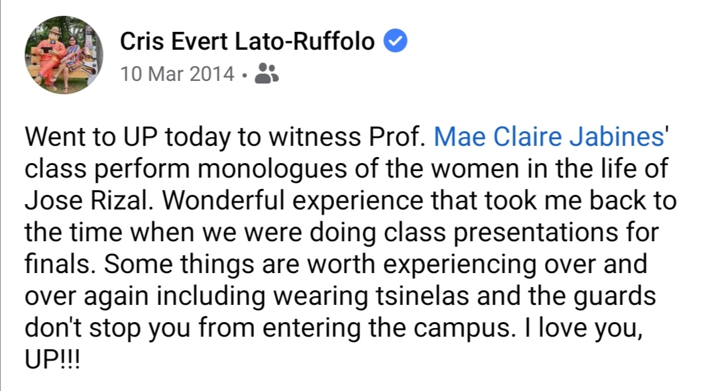Click the friends audience icon
This screenshot has width=716, height=391.
[267, 73]
